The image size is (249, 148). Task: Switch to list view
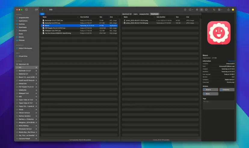coord(201,10)
